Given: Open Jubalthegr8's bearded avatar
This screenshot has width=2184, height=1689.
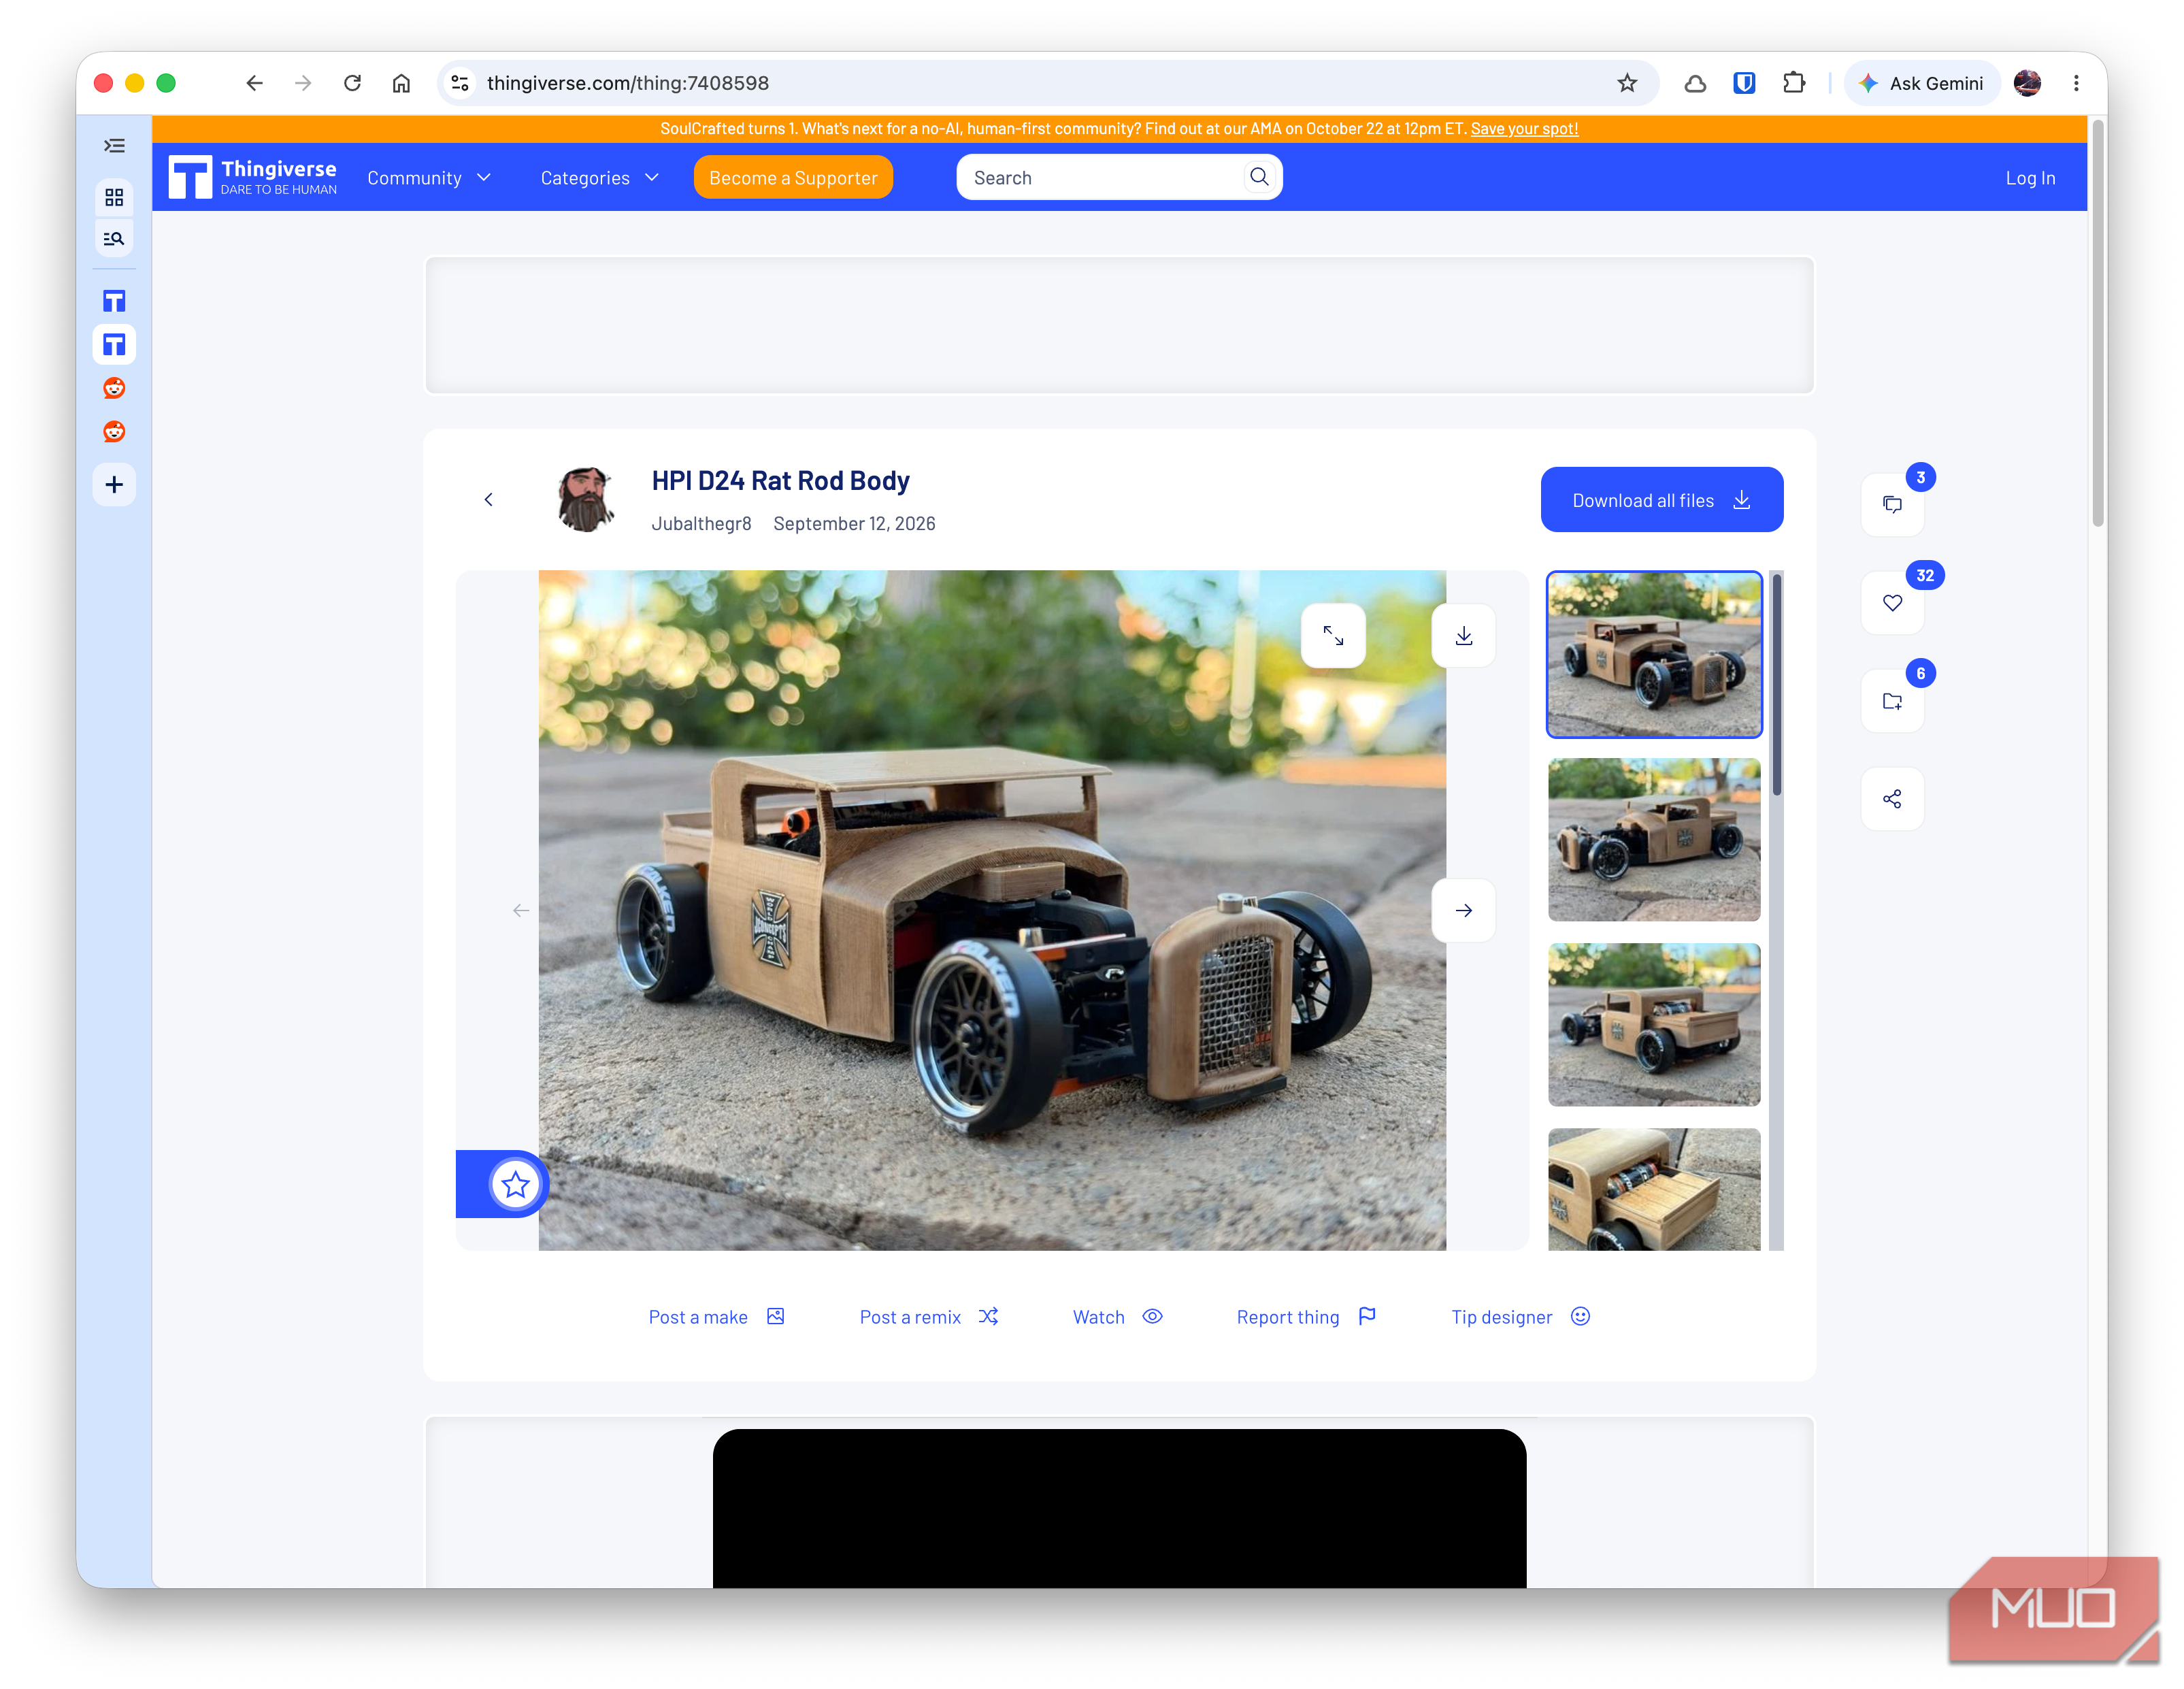Looking at the screenshot, I should pos(586,500).
